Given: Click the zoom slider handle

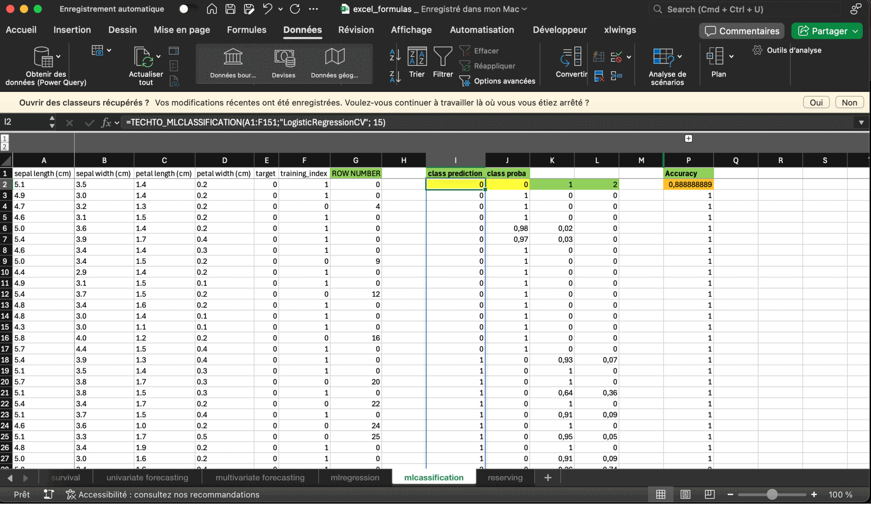Looking at the screenshot, I should coord(772,495).
